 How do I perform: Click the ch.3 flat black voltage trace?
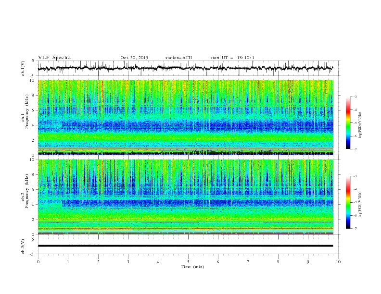pyautogui.click(x=185, y=246)
